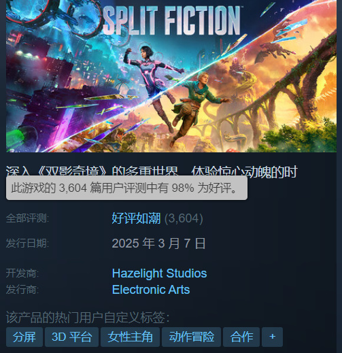Click the 好评如潮 review summary link
This screenshot has width=342, height=353.
(136, 218)
